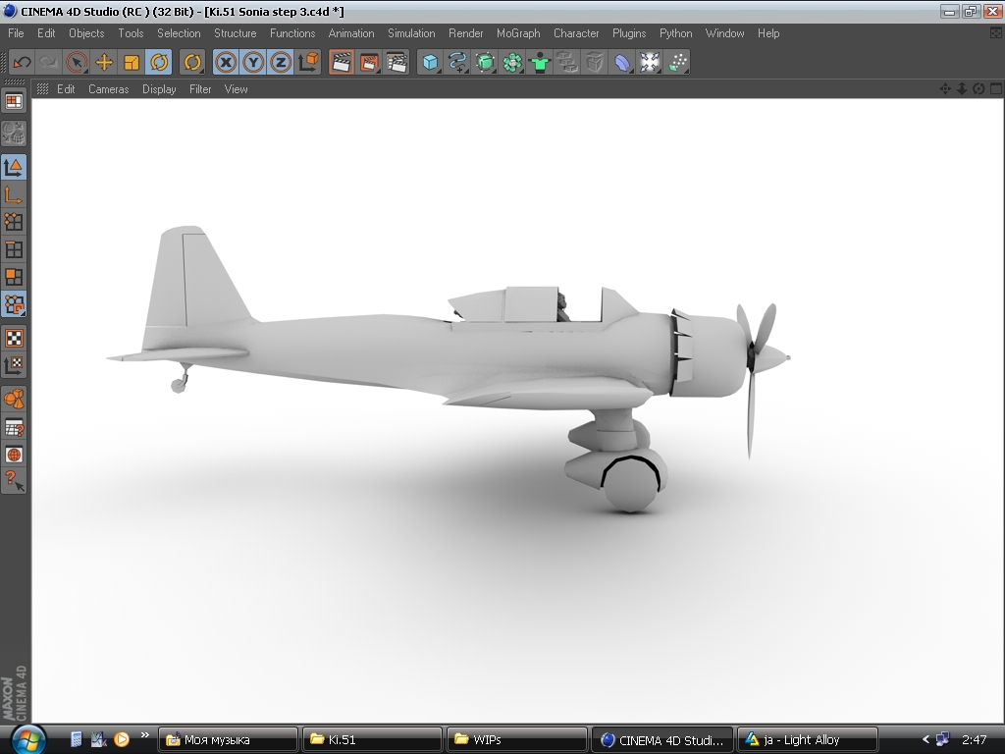
Task: Click the Undo arrow icon
Action: point(22,63)
